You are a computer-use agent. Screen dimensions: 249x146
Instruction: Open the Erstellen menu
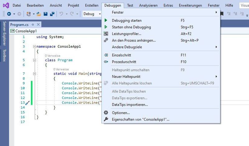click(x=92, y=5)
